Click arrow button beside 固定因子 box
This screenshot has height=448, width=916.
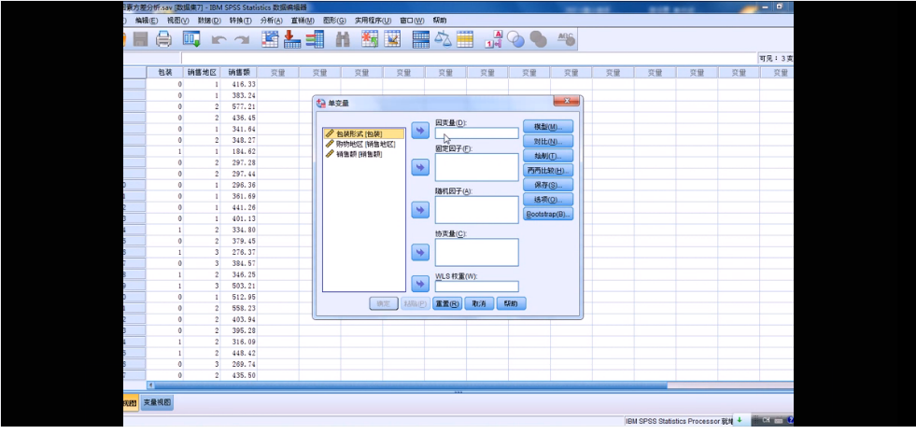(420, 167)
